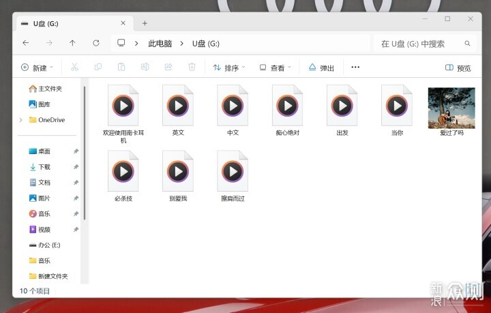The image size is (491, 313).
Task: Open 文档 in the sidebar
Action: click(x=40, y=183)
